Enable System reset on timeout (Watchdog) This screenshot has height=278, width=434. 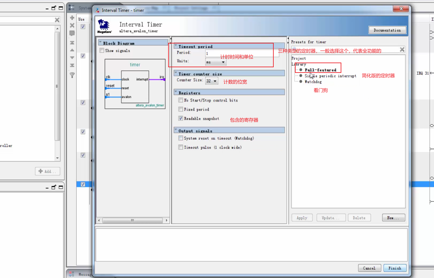(181, 138)
